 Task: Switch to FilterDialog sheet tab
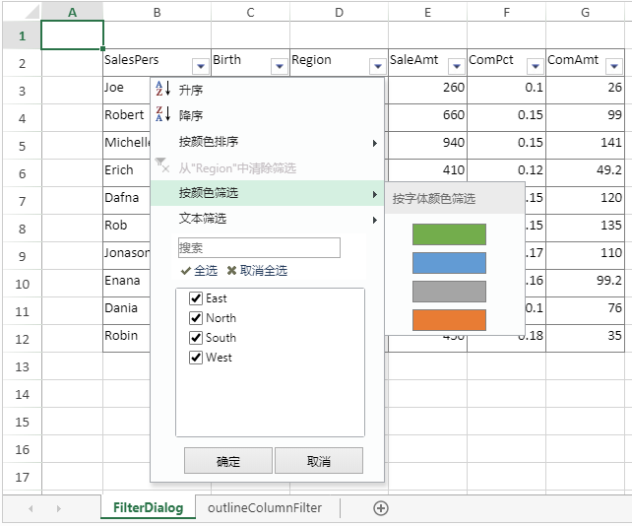(148, 508)
